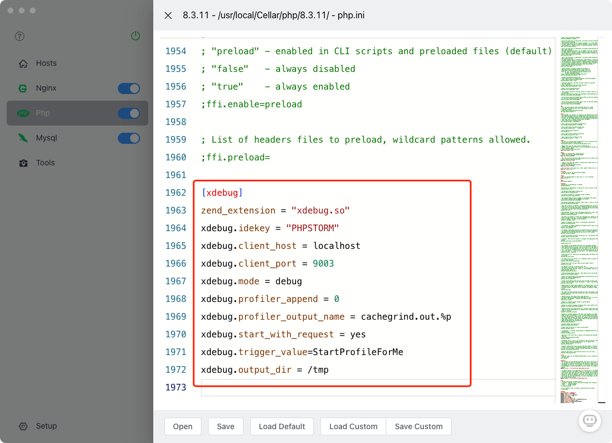612x443 pixels.
Task: Click the PHP logo icon
Action: (23, 113)
